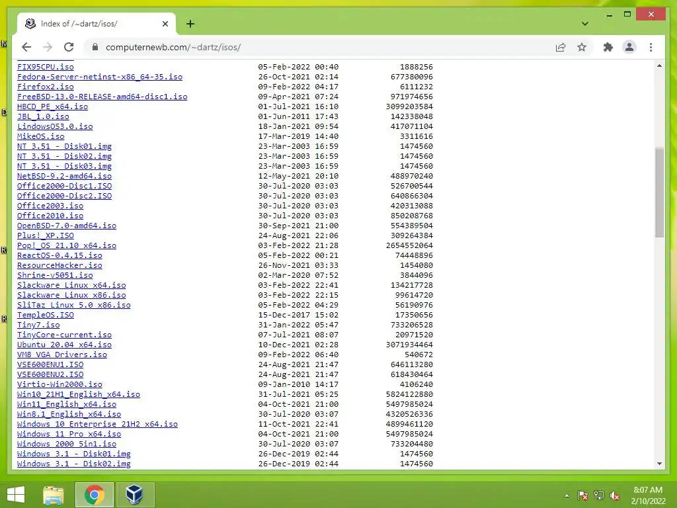Open the Windows Start button
This screenshot has width=677, height=508.
tap(16, 495)
